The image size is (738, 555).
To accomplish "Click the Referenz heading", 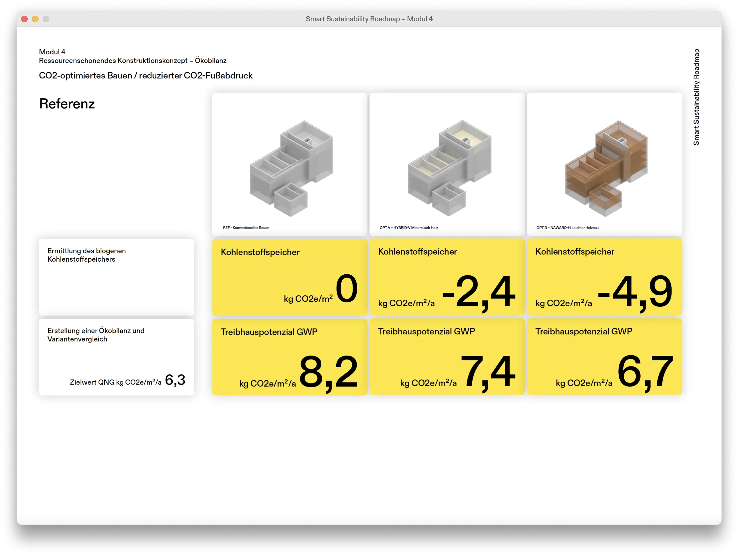I will [x=67, y=104].
